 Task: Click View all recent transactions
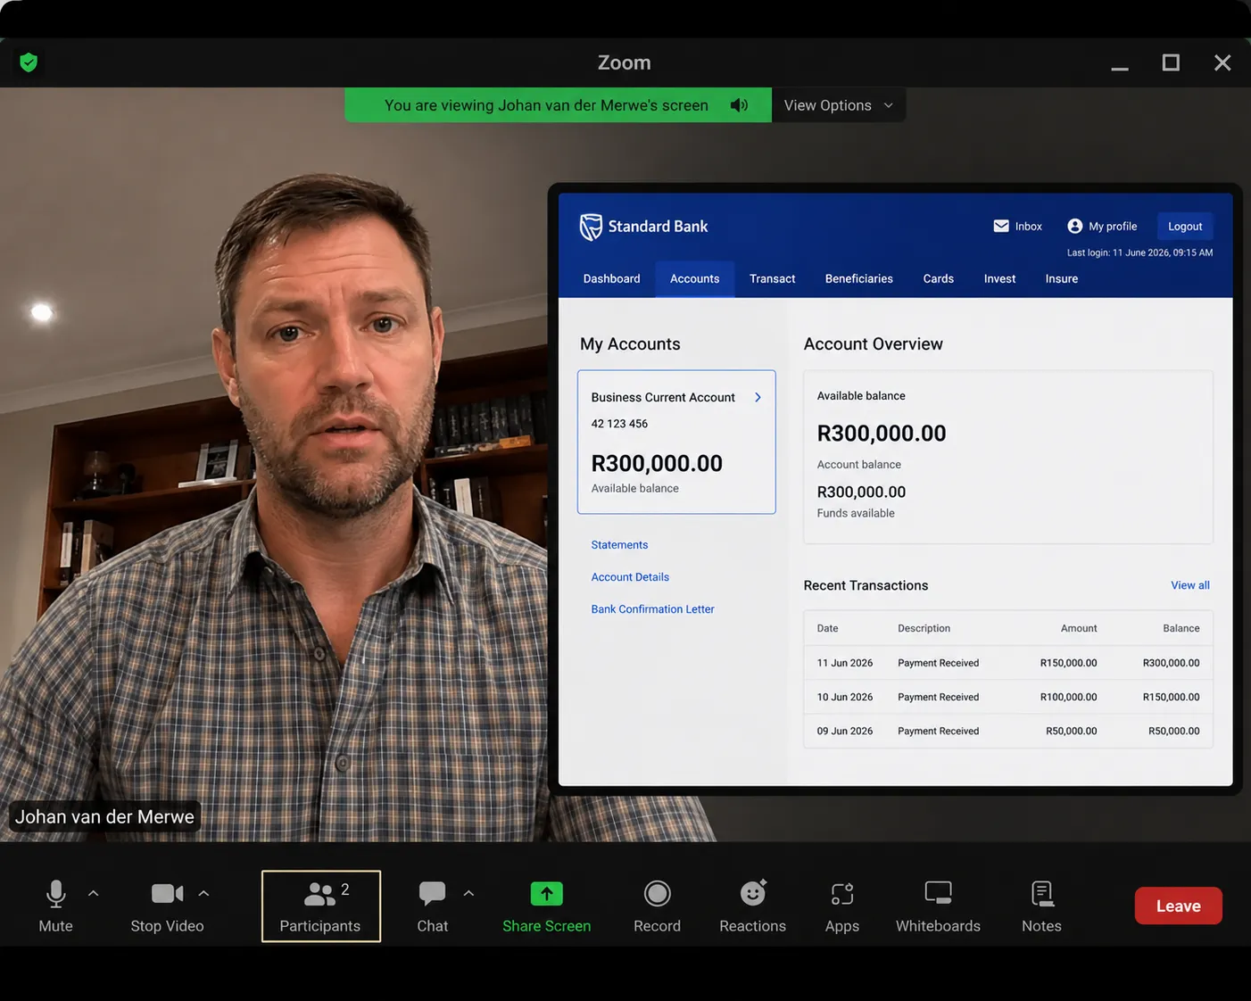point(1190,585)
